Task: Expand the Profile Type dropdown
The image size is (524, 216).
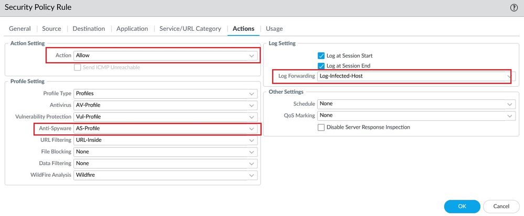Action: [166, 93]
